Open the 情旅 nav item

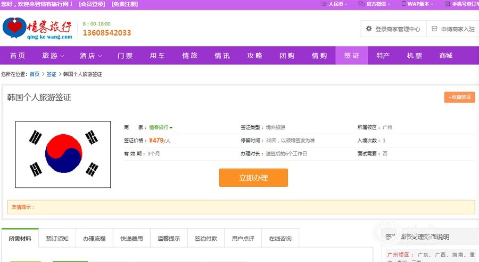tap(189, 56)
